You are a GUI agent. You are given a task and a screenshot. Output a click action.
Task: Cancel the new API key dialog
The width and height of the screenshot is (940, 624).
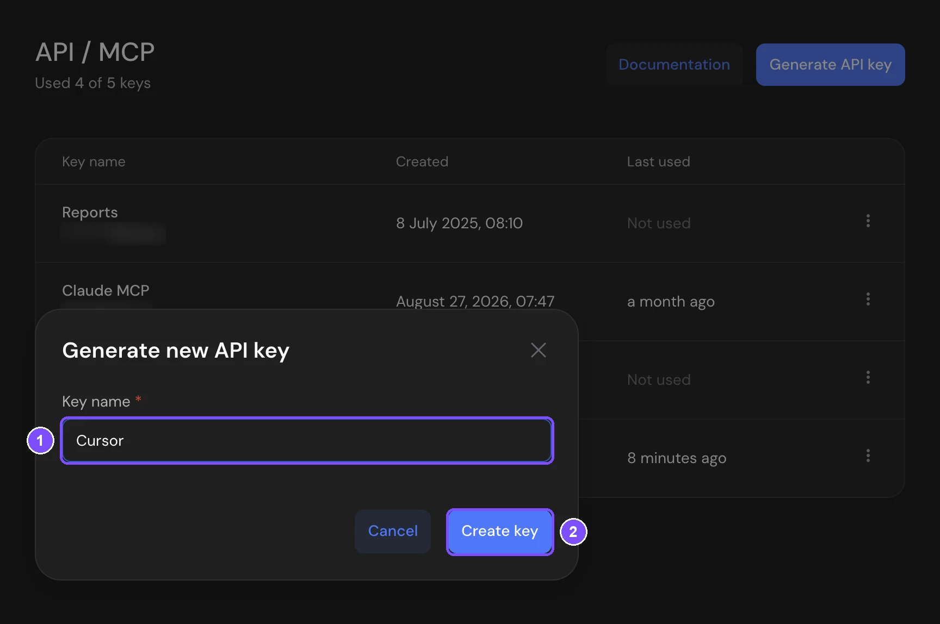coord(393,531)
